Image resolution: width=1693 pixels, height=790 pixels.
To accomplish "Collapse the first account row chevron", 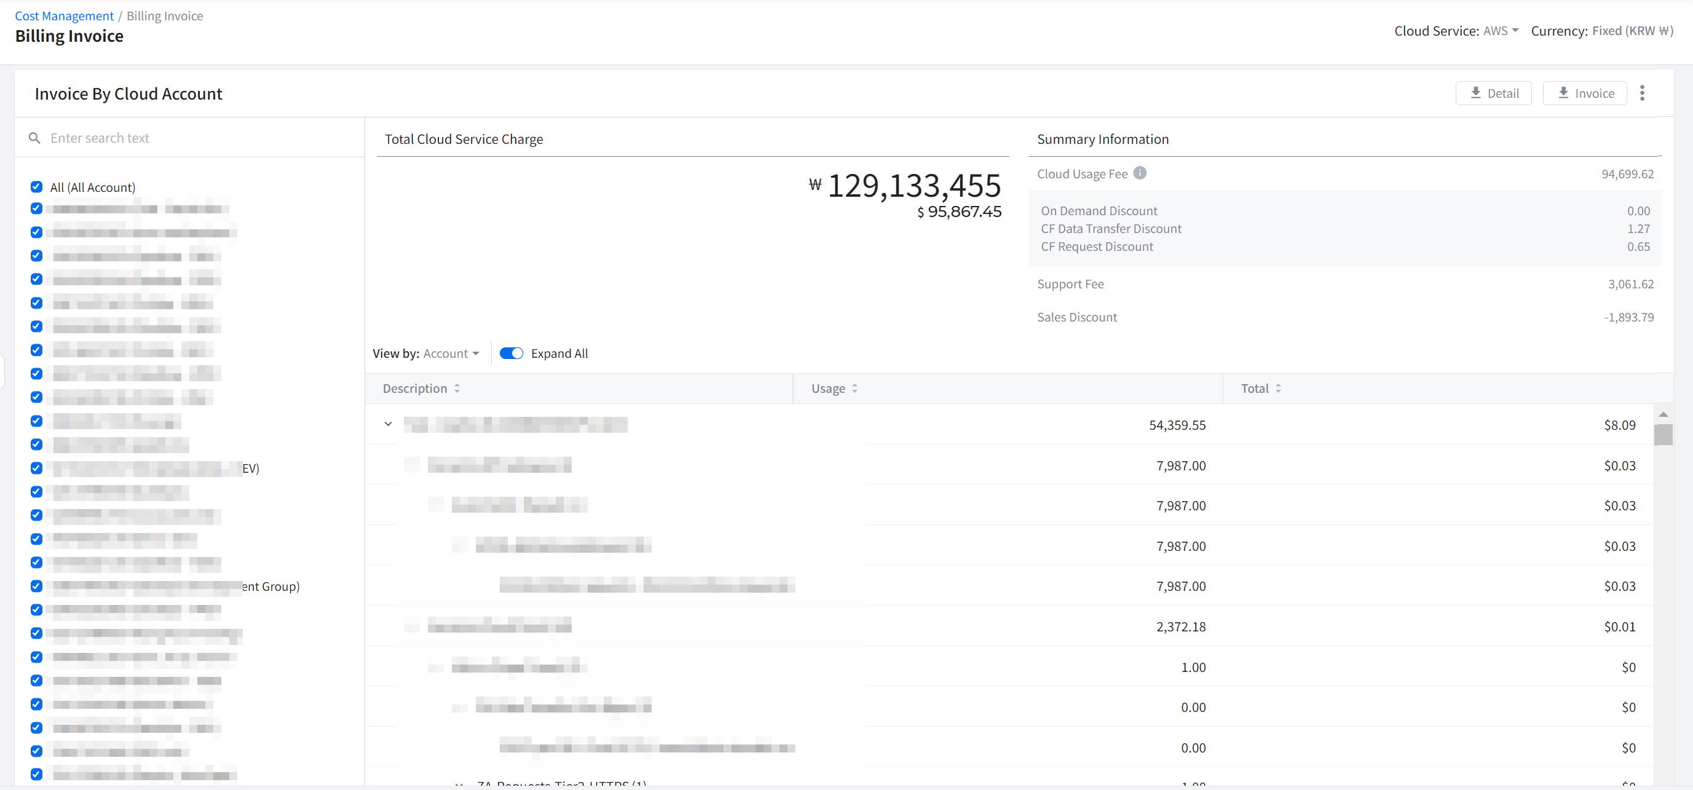I will point(388,424).
